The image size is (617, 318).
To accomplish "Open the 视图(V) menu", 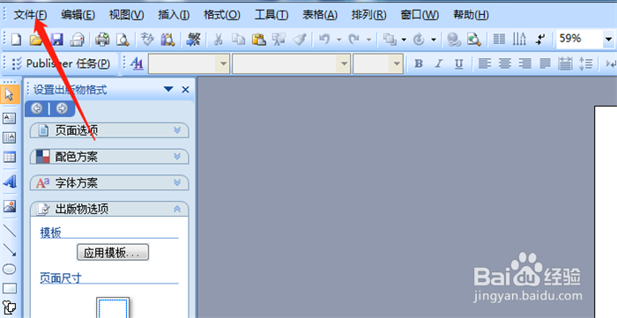I will pos(126,15).
